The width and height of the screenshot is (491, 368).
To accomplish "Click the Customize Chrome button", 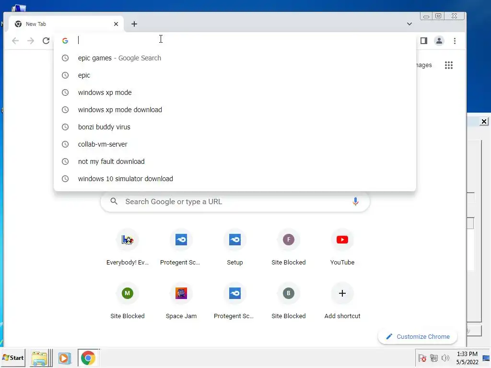I will [x=418, y=337].
